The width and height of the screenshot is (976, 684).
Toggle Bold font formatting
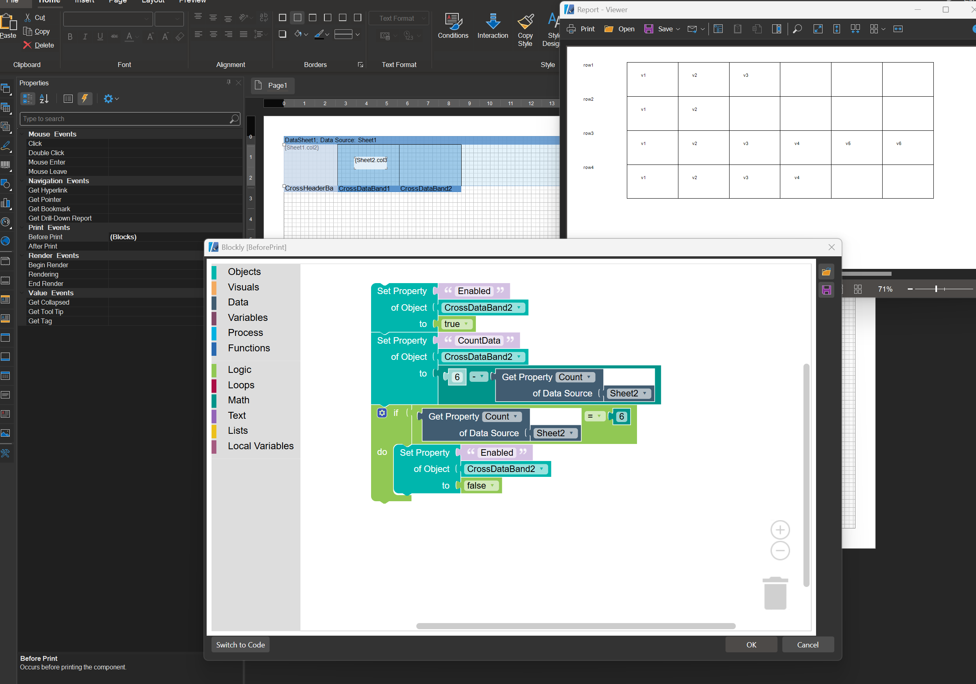tap(70, 37)
